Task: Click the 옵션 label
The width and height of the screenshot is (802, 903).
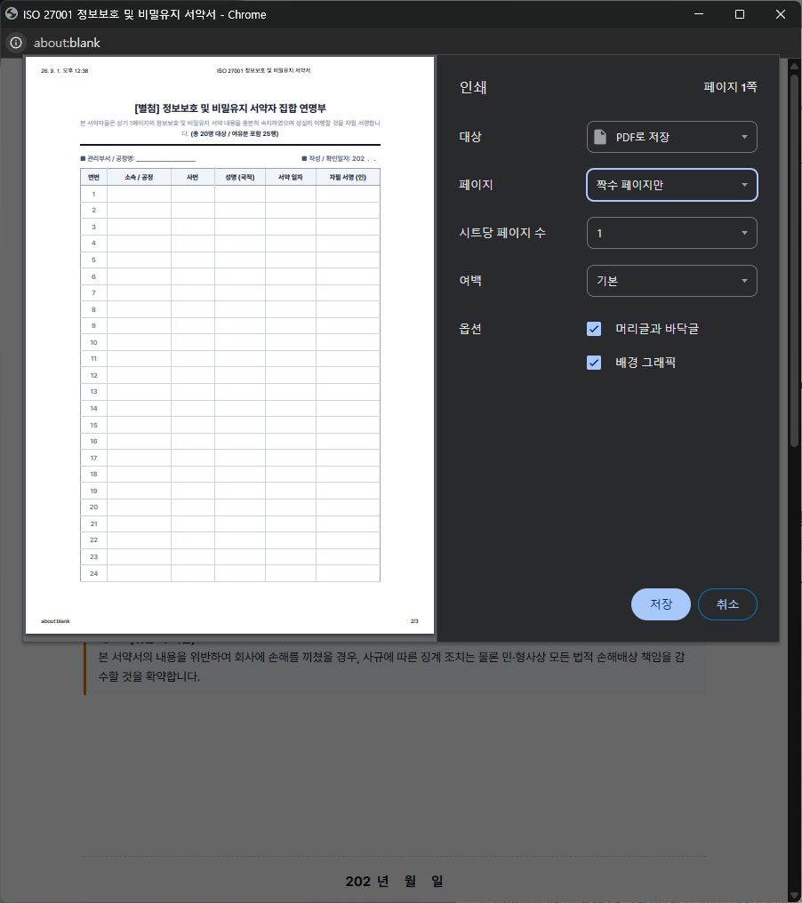Action: coord(470,329)
